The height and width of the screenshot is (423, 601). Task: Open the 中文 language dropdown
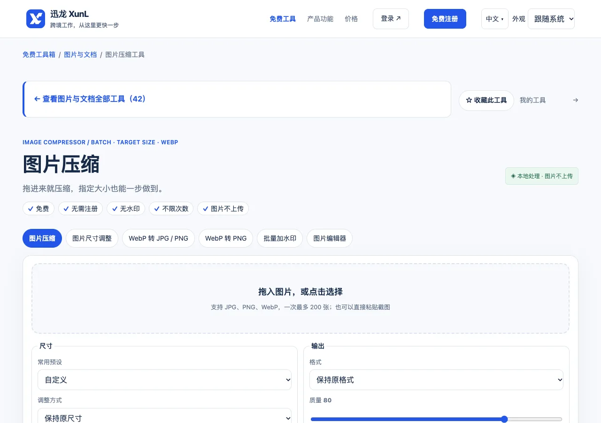495,19
